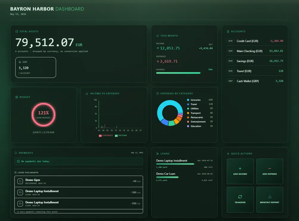Click the Budget panel icon

click(17, 97)
